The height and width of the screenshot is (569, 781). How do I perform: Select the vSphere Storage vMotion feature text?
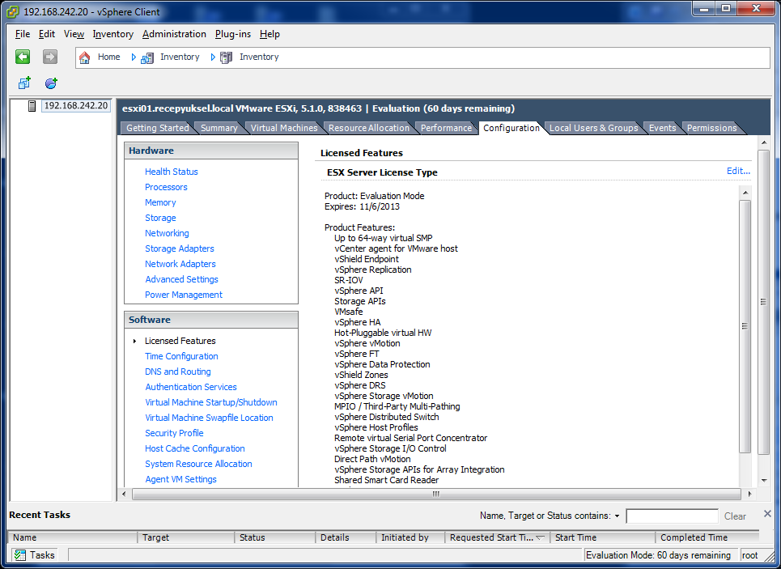point(384,396)
